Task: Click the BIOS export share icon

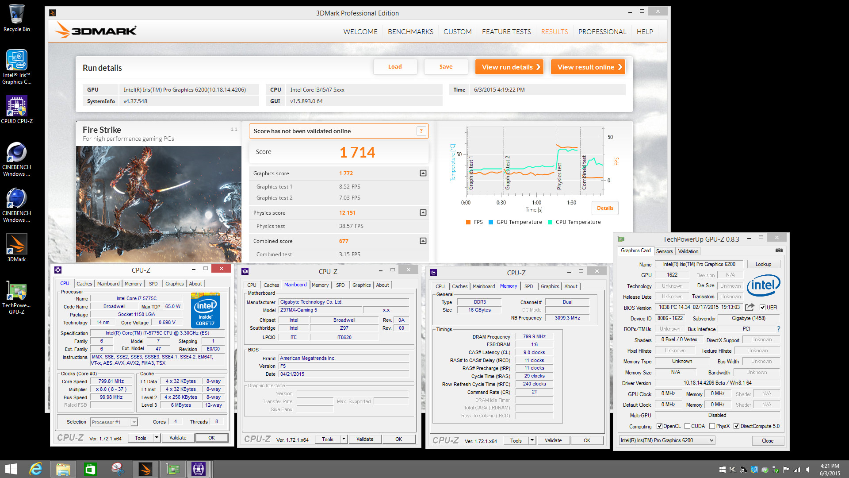Action: pos(750,307)
